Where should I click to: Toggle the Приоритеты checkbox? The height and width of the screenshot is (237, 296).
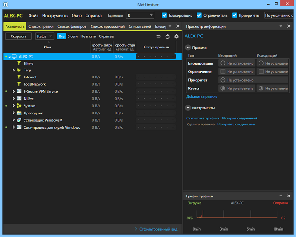tap(235, 15)
